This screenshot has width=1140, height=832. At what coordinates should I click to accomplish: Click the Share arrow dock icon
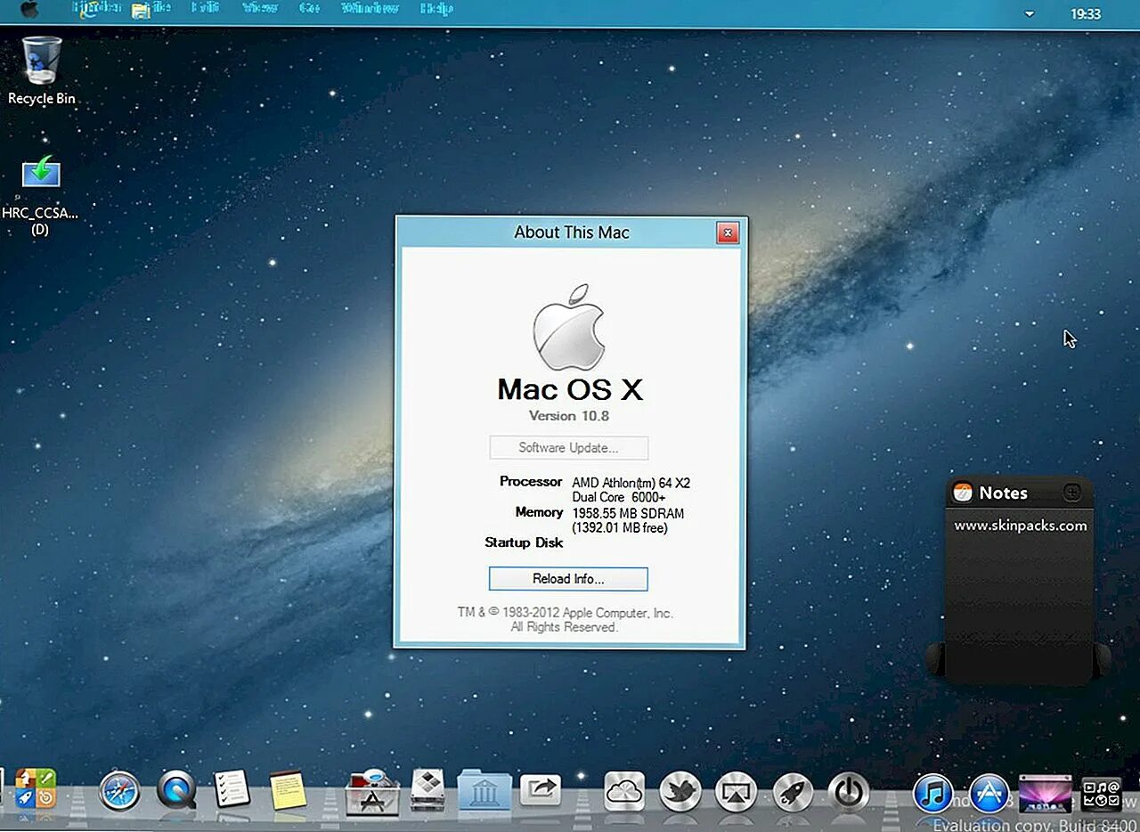pos(541,788)
